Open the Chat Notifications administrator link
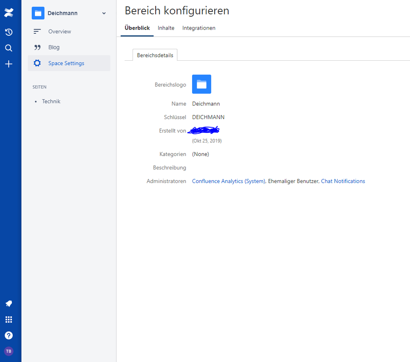Viewport: 410px width, 362px height. (343, 181)
